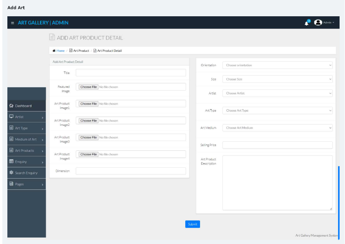Image resolution: width=345 pixels, height=244 pixels.
Task: Open the Admin account dropdown
Action: [x=328, y=22]
